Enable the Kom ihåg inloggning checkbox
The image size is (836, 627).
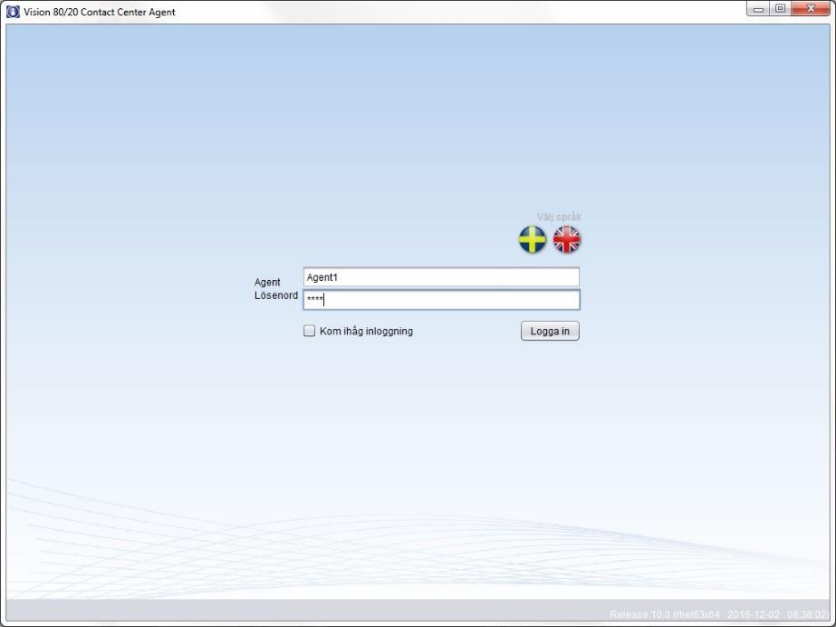pyautogui.click(x=309, y=331)
